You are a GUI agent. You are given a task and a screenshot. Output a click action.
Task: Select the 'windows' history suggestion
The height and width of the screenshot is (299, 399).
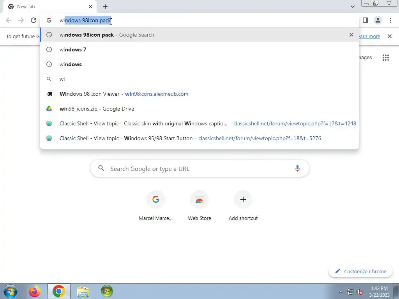pyautogui.click(x=200, y=64)
